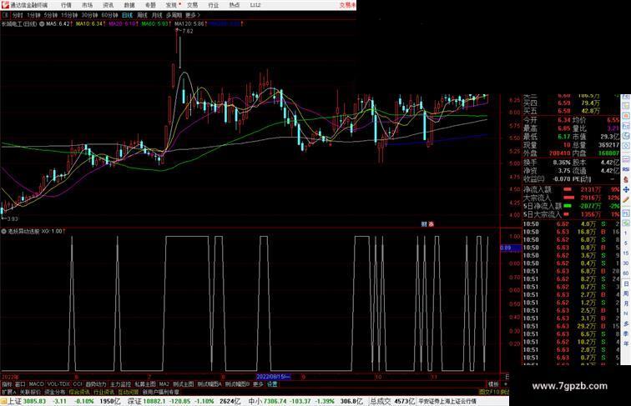Click 新用户福利专享 link
The image size is (631, 406).
(161, 392)
